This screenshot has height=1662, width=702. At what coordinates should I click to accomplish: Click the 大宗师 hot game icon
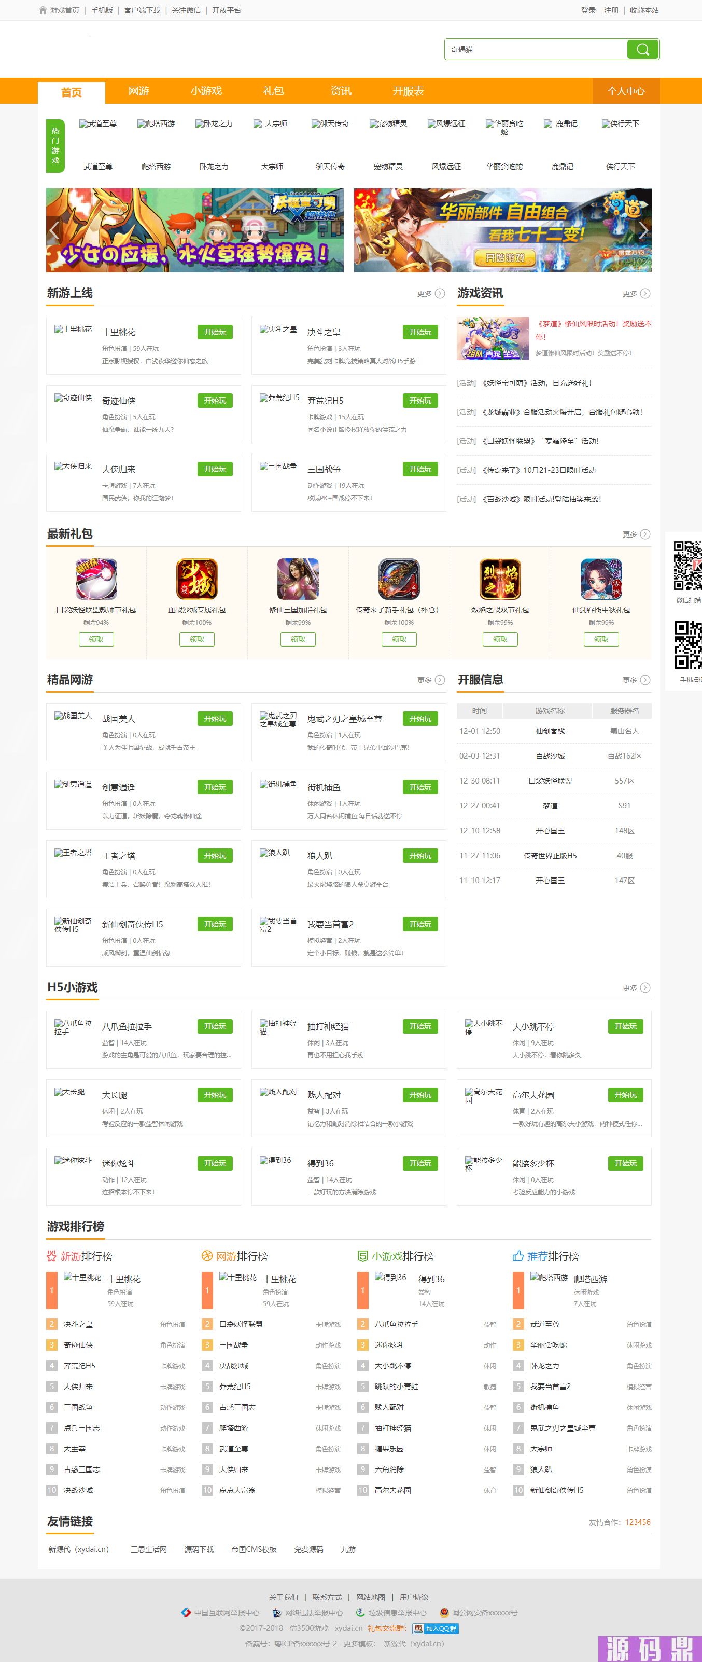click(271, 123)
